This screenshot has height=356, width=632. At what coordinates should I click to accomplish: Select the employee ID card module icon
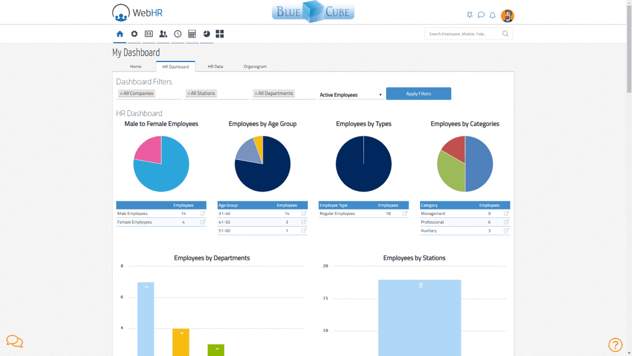149,34
